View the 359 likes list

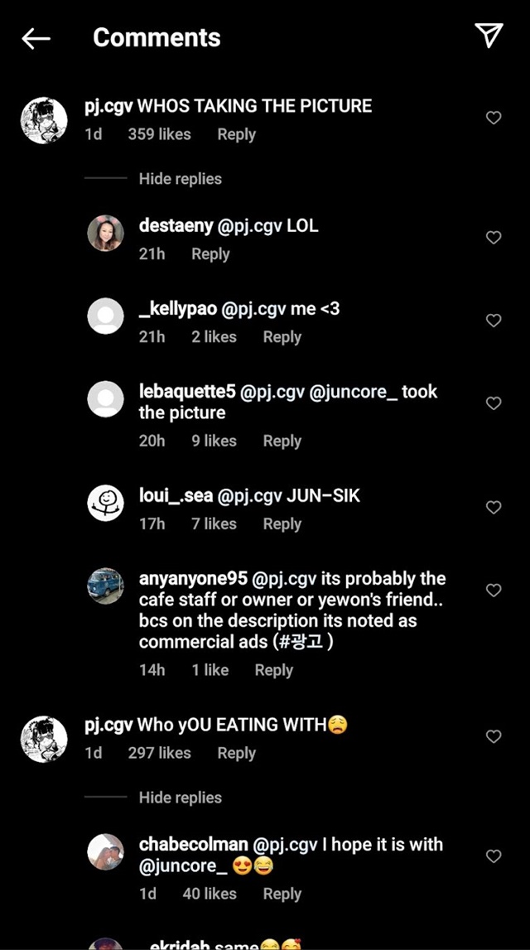click(x=159, y=134)
